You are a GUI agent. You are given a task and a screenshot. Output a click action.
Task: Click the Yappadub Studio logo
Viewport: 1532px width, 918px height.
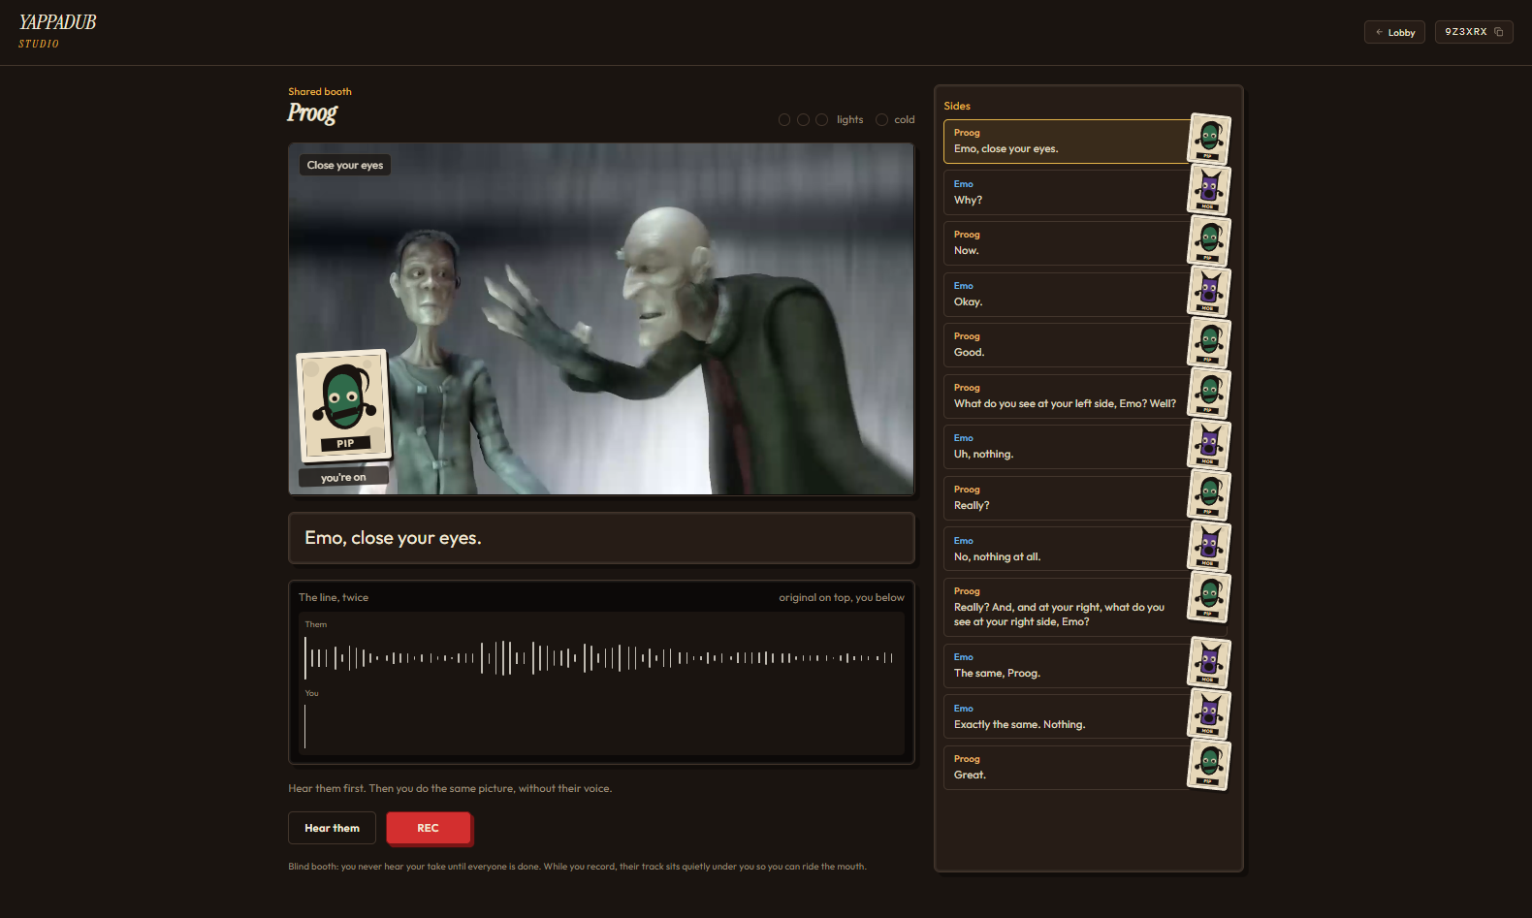click(x=57, y=30)
